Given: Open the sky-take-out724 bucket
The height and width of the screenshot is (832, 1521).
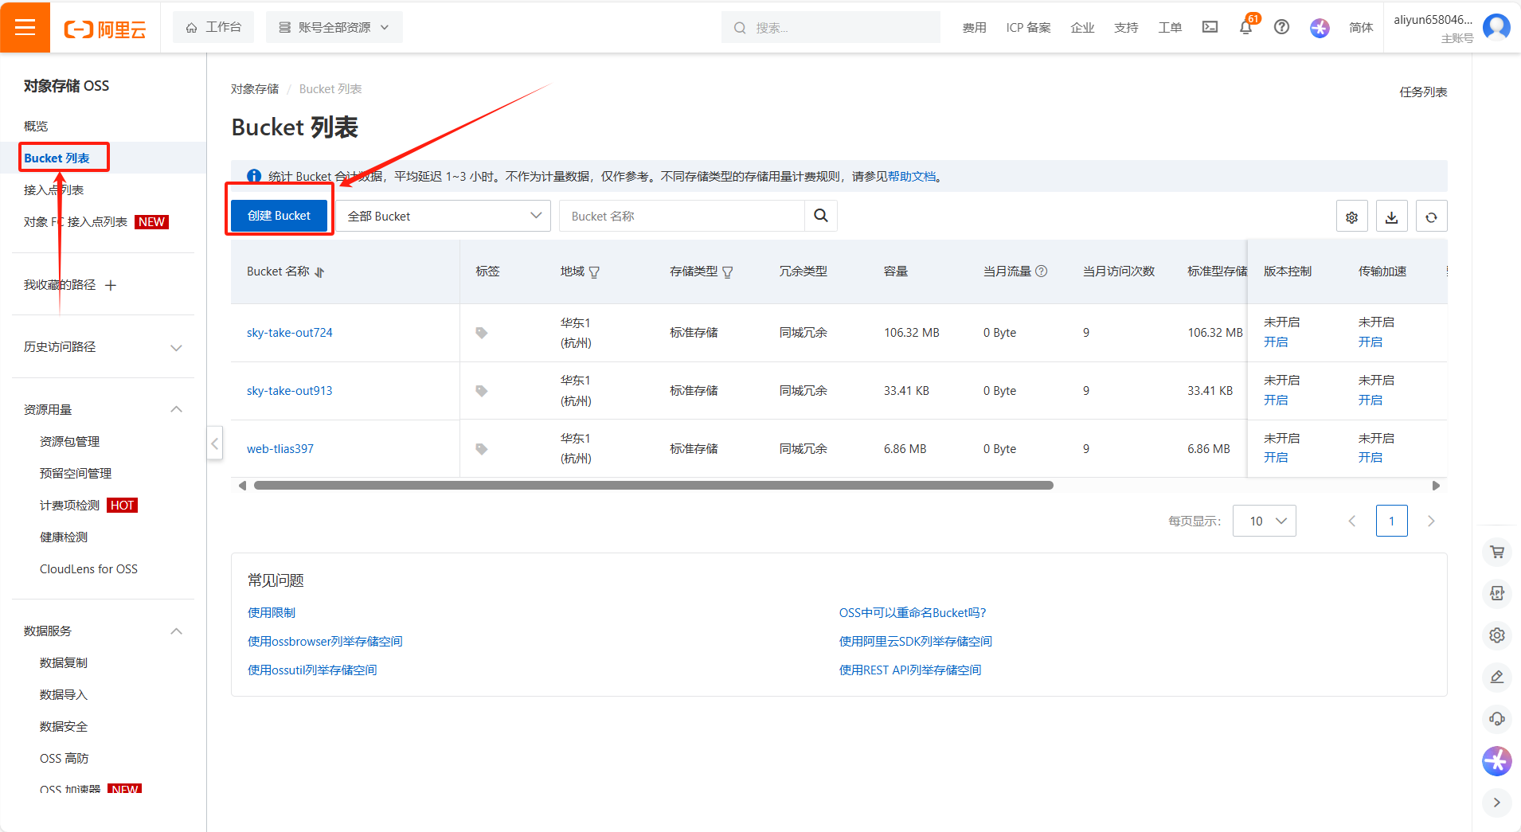Looking at the screenshot, I should (x=290, y=333).
